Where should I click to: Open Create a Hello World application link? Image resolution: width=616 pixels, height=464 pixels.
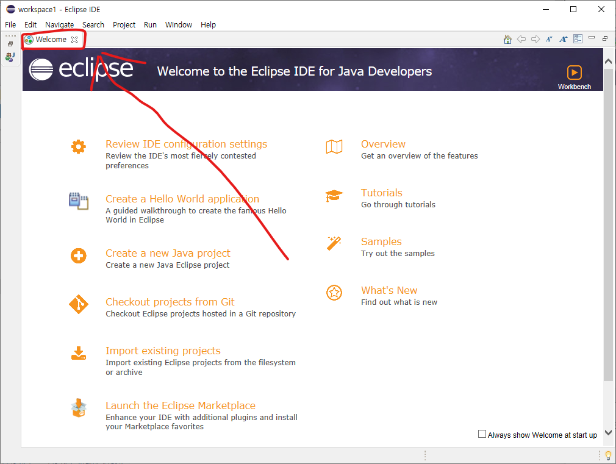(x=182, y=199)
